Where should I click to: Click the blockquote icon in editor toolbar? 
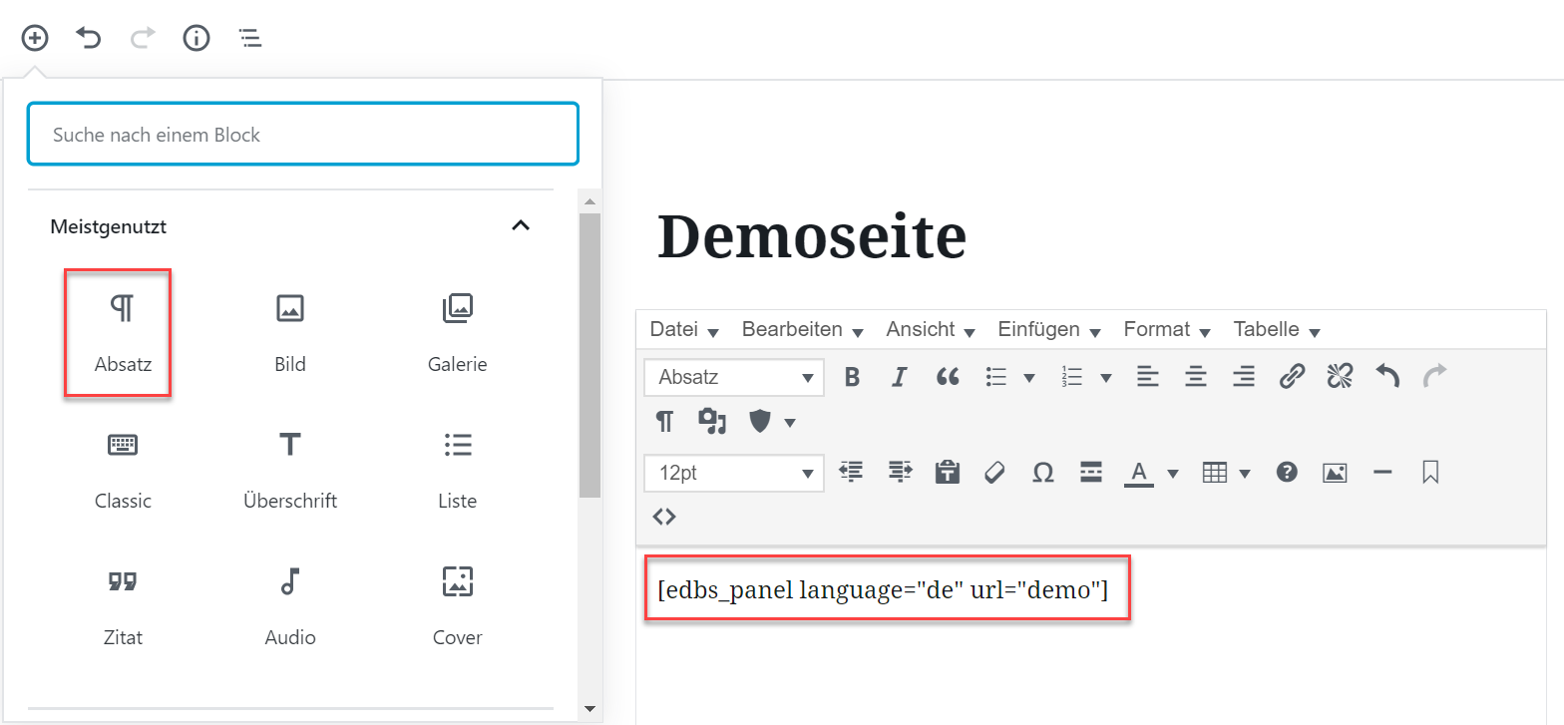(x=948, y=377)
